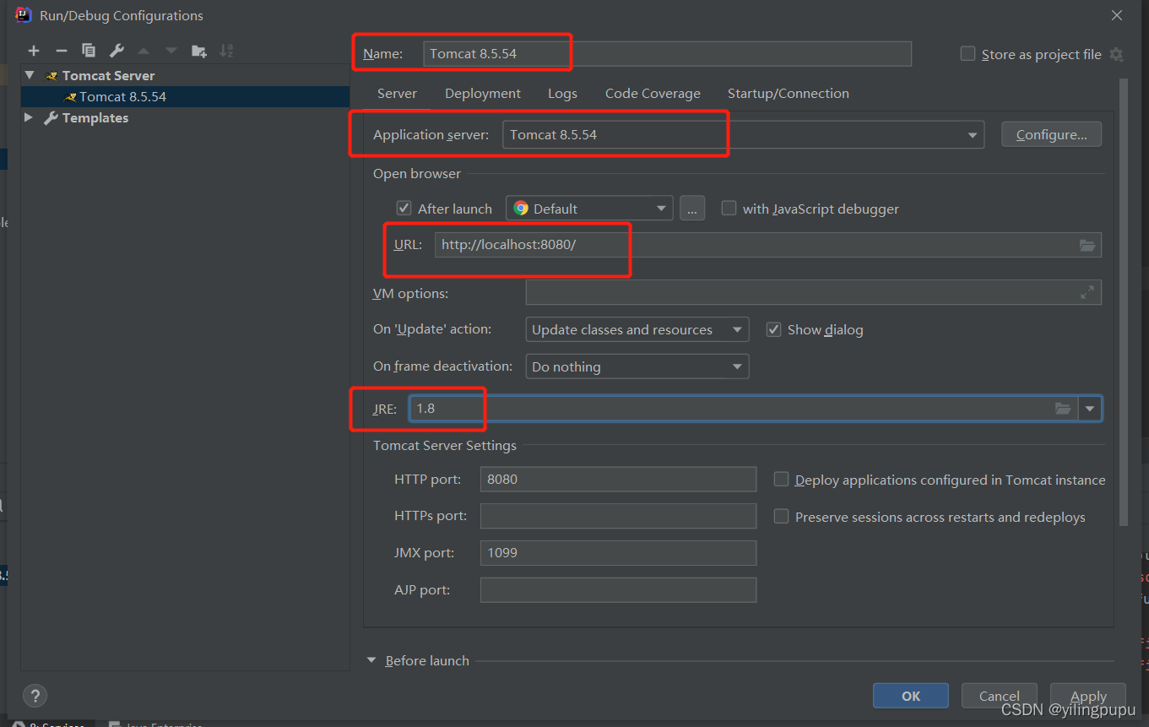Switch to the Deployment tab

(x=483, y=94)
